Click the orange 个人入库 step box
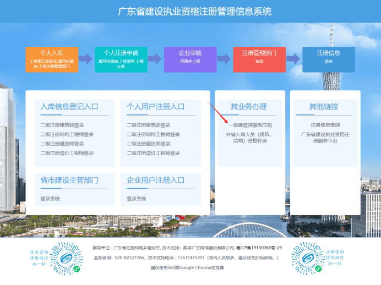Screen dimensions: 381x285 click(x=52, y=59)
